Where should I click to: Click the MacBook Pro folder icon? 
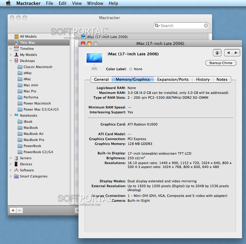pyautogui.click(x=20, y=140)
